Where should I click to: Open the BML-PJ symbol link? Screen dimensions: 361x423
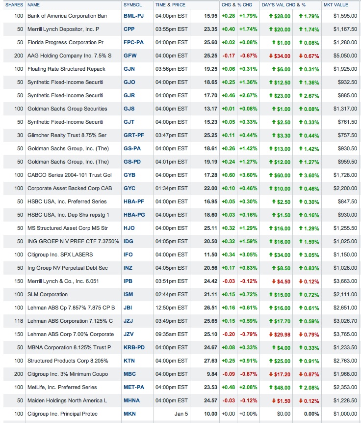(x=133, y=16)
